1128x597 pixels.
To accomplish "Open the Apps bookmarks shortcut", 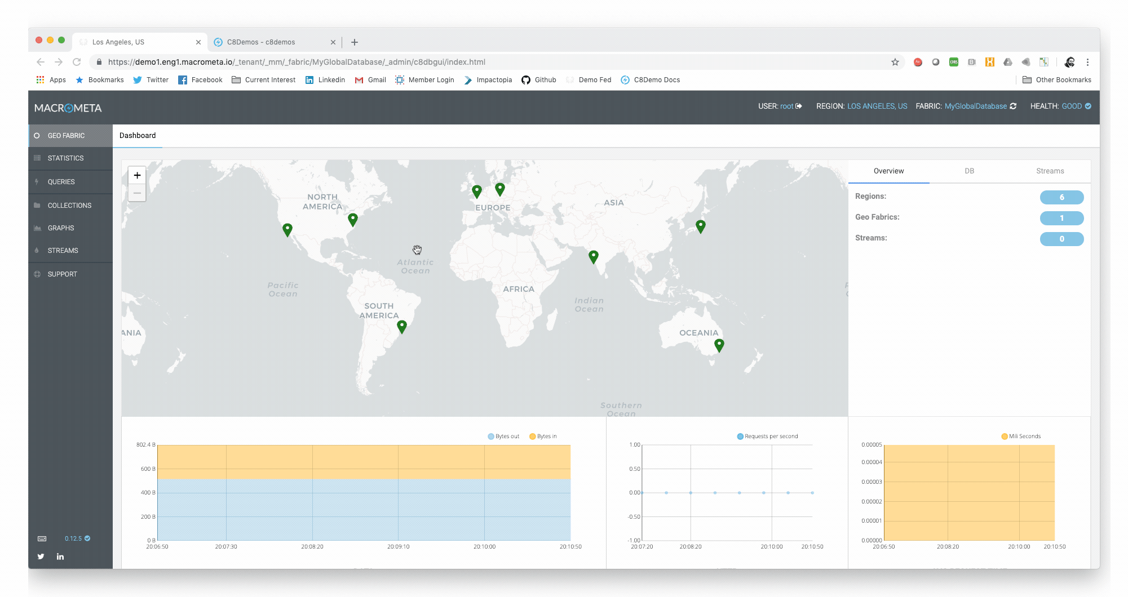I will (x=51, y=80).
